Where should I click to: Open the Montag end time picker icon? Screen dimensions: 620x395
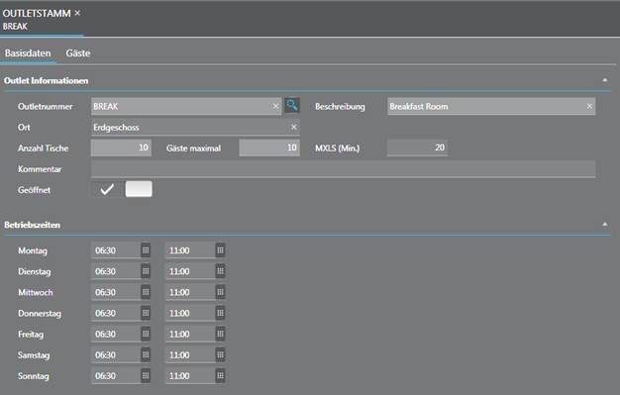(x=220, y=250)
